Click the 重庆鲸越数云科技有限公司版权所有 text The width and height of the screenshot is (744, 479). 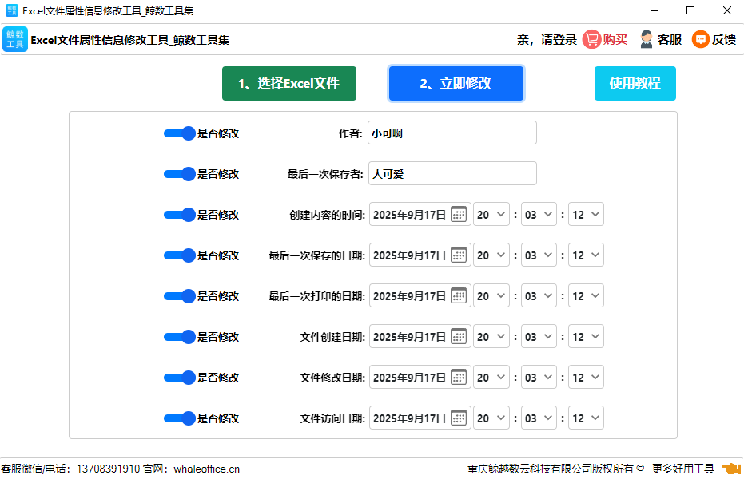[x=551, y=469]
